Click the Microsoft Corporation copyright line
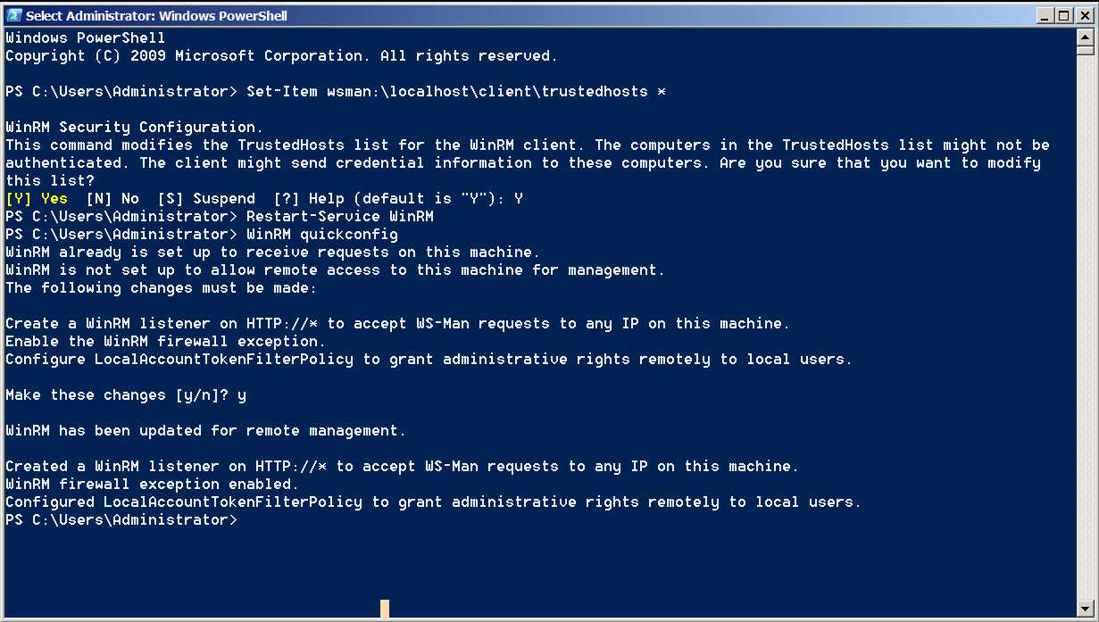The height and width of the screenshot is (622, 1099). 281,56
